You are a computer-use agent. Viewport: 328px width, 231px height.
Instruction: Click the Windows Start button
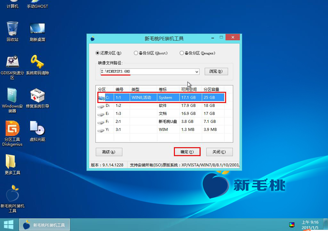coord(9,225)
